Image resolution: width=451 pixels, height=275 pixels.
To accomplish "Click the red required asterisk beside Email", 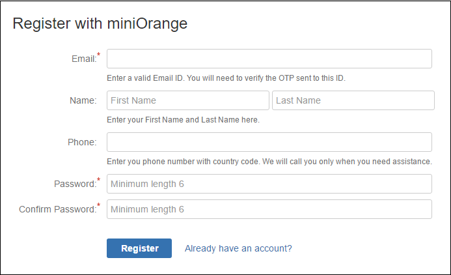I will [99, 54].
